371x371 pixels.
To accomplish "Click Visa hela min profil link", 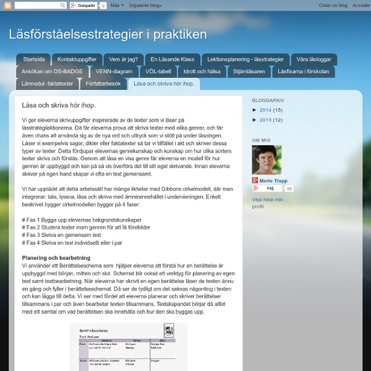I will coord(267,203).
